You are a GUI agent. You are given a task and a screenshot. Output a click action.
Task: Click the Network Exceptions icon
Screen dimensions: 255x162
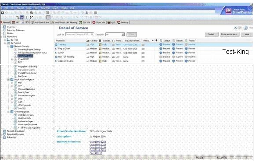[4, 131]
